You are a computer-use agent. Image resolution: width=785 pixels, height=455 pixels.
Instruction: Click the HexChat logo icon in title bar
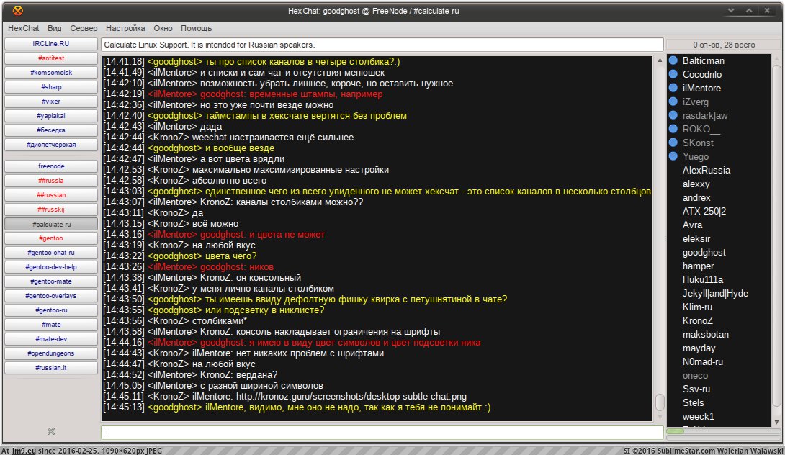click(x=17, y=11)
